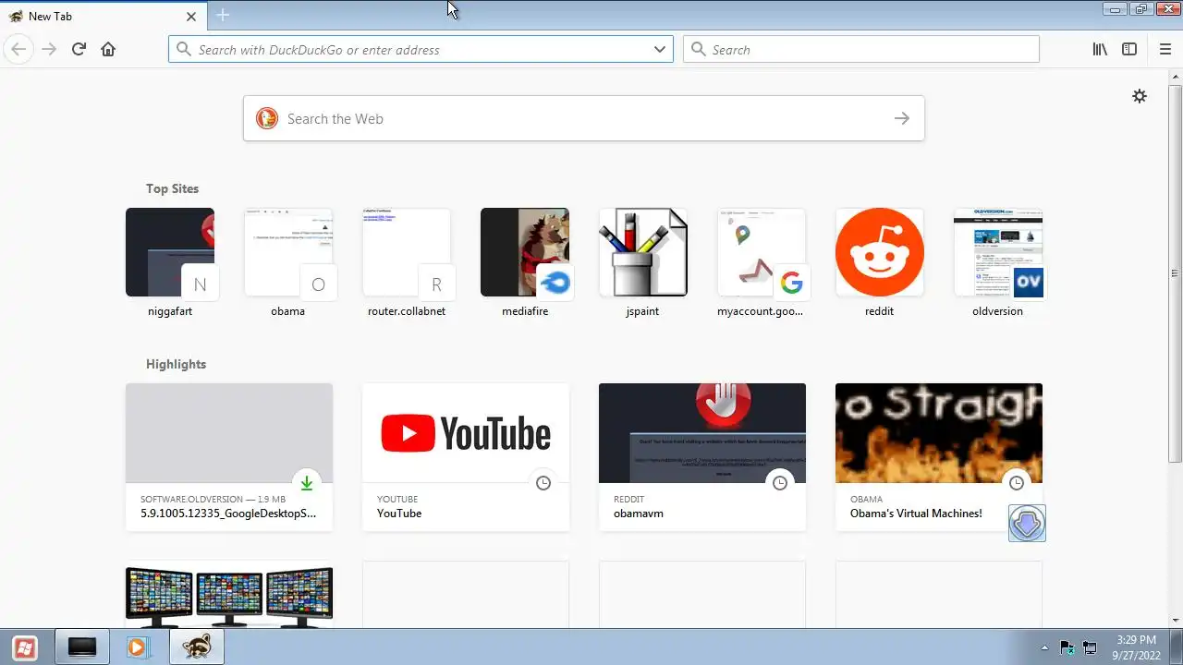Open the taskbar clock showing 3:29 PM
This screenshot has width=1183, height=665.
(1136, 647)
